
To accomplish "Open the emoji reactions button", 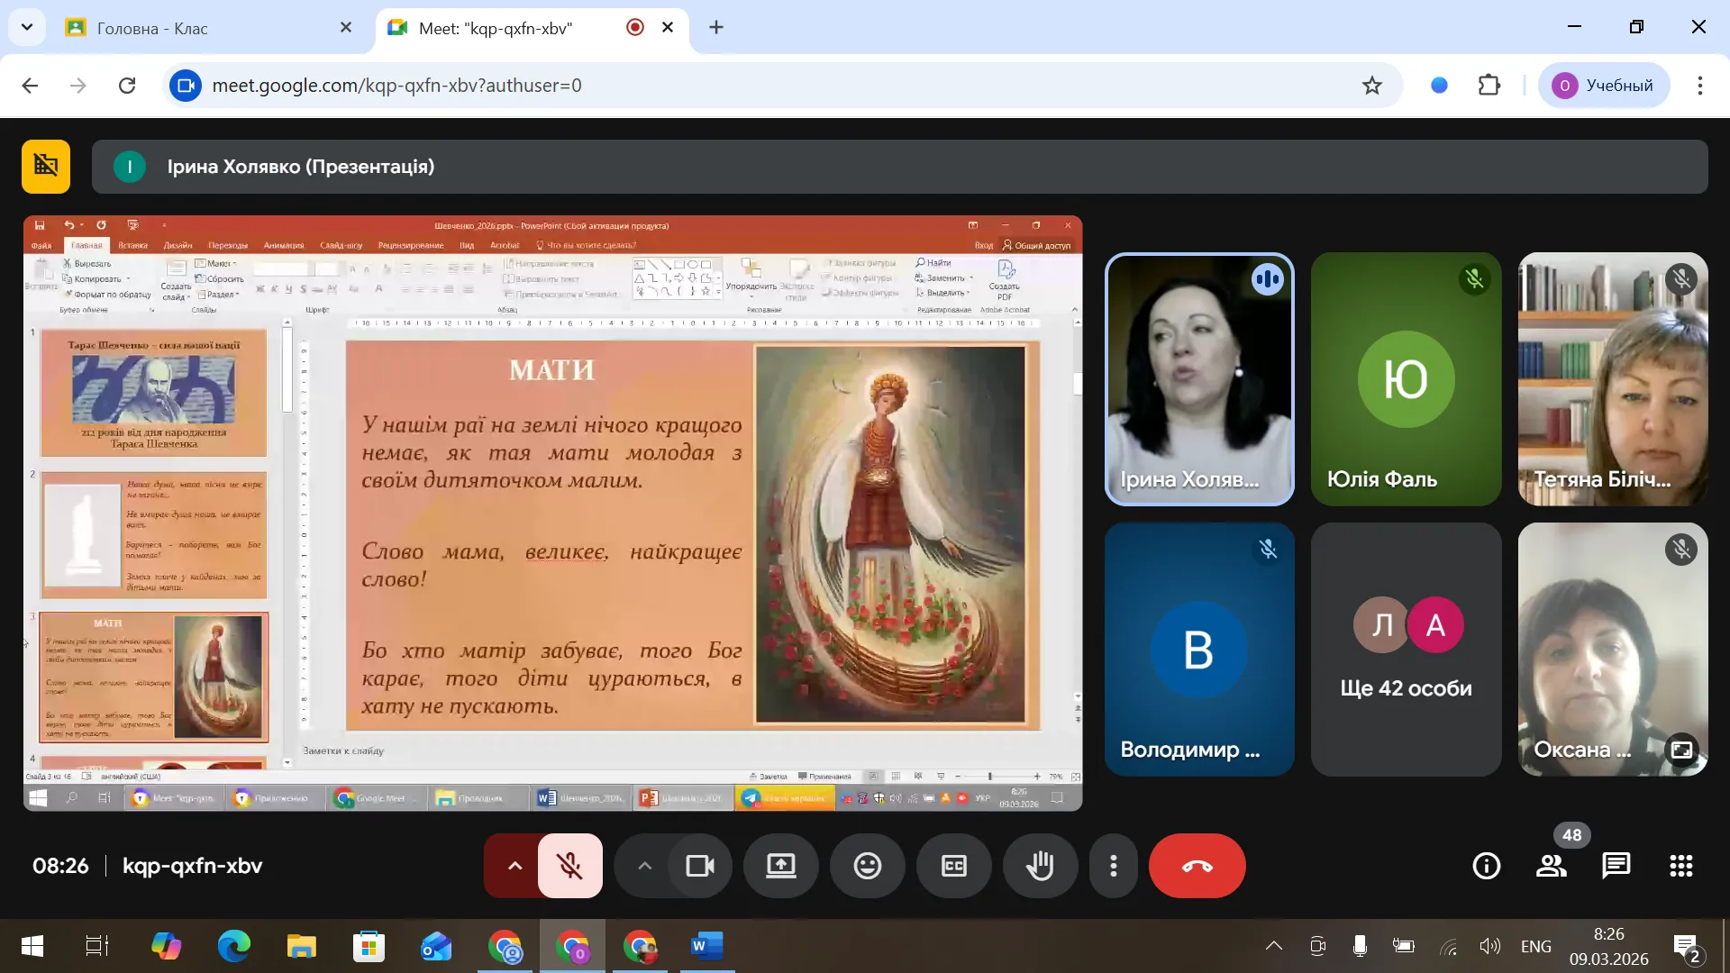I will pos(867,866).
